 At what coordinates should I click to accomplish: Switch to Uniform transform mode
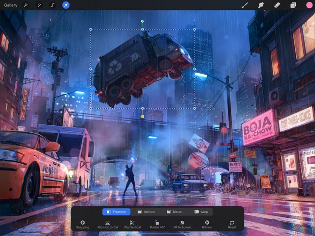(146, 212)
